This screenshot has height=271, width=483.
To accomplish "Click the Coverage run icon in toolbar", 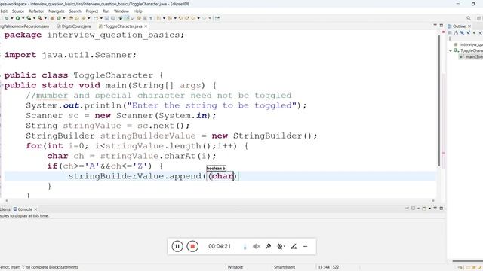I will (x=29, y=18).
